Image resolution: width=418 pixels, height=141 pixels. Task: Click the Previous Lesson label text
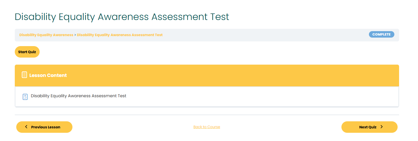pyautogui.click(x=46, y=127)
